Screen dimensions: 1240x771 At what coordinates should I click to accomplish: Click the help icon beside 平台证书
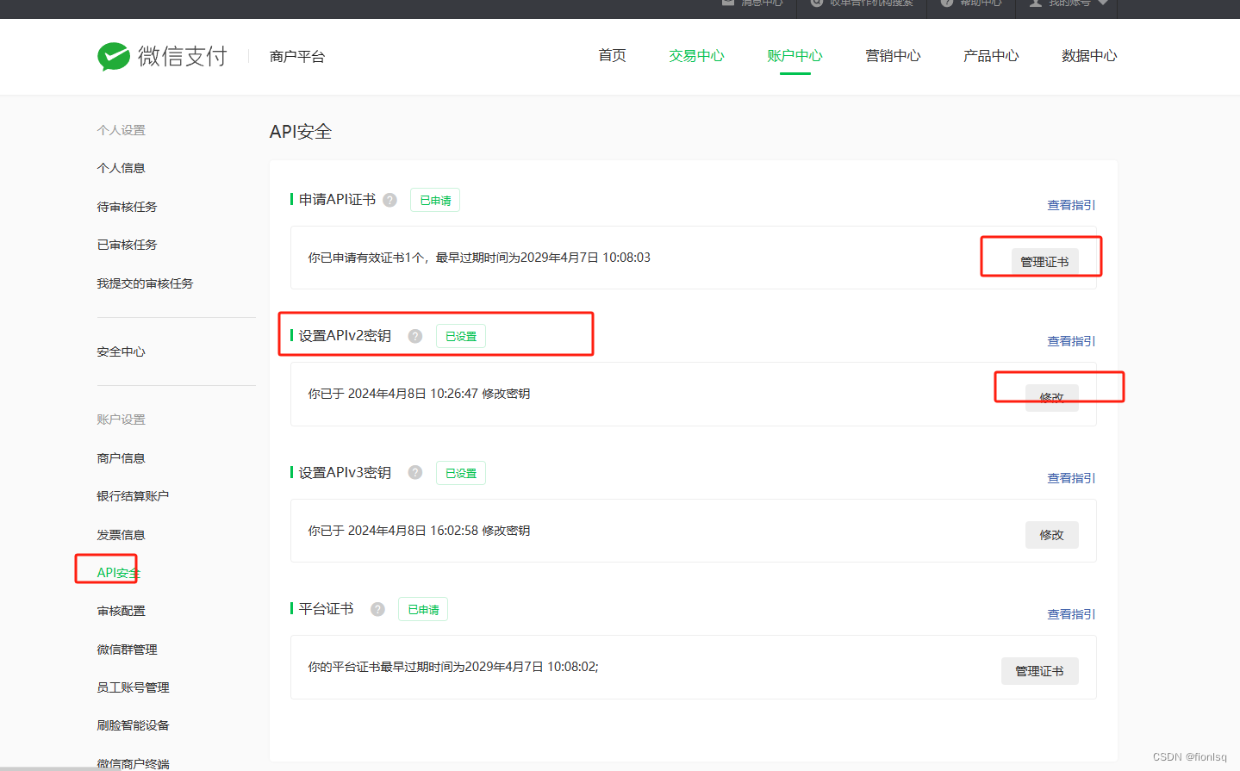(x=377, y=608)
